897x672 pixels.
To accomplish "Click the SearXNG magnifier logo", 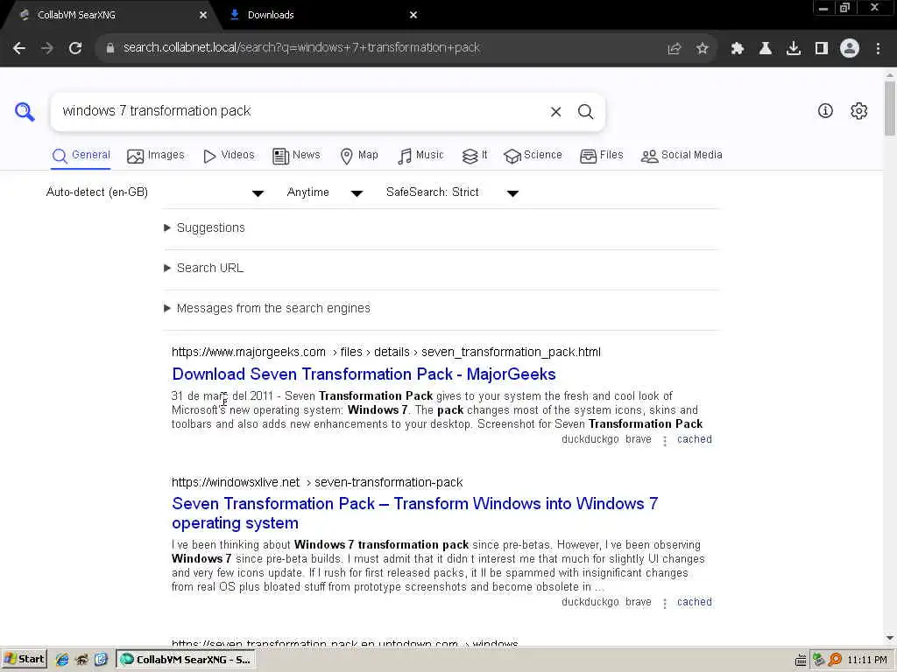I will (25, 111).
